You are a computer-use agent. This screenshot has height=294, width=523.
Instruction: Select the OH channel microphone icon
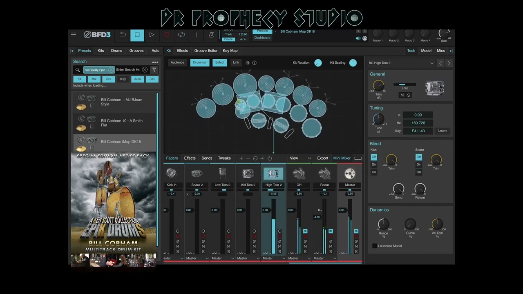[299, 174]
